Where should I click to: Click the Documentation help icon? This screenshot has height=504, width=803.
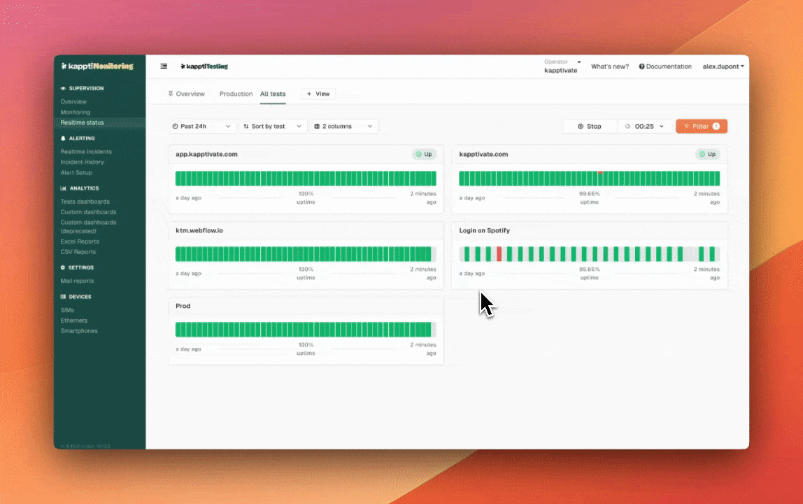[641, 66]
